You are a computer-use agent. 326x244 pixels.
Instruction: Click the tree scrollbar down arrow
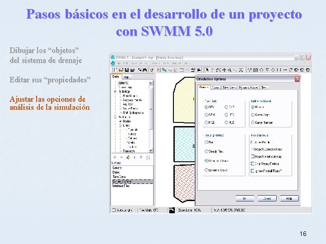[x=151, y=150]
